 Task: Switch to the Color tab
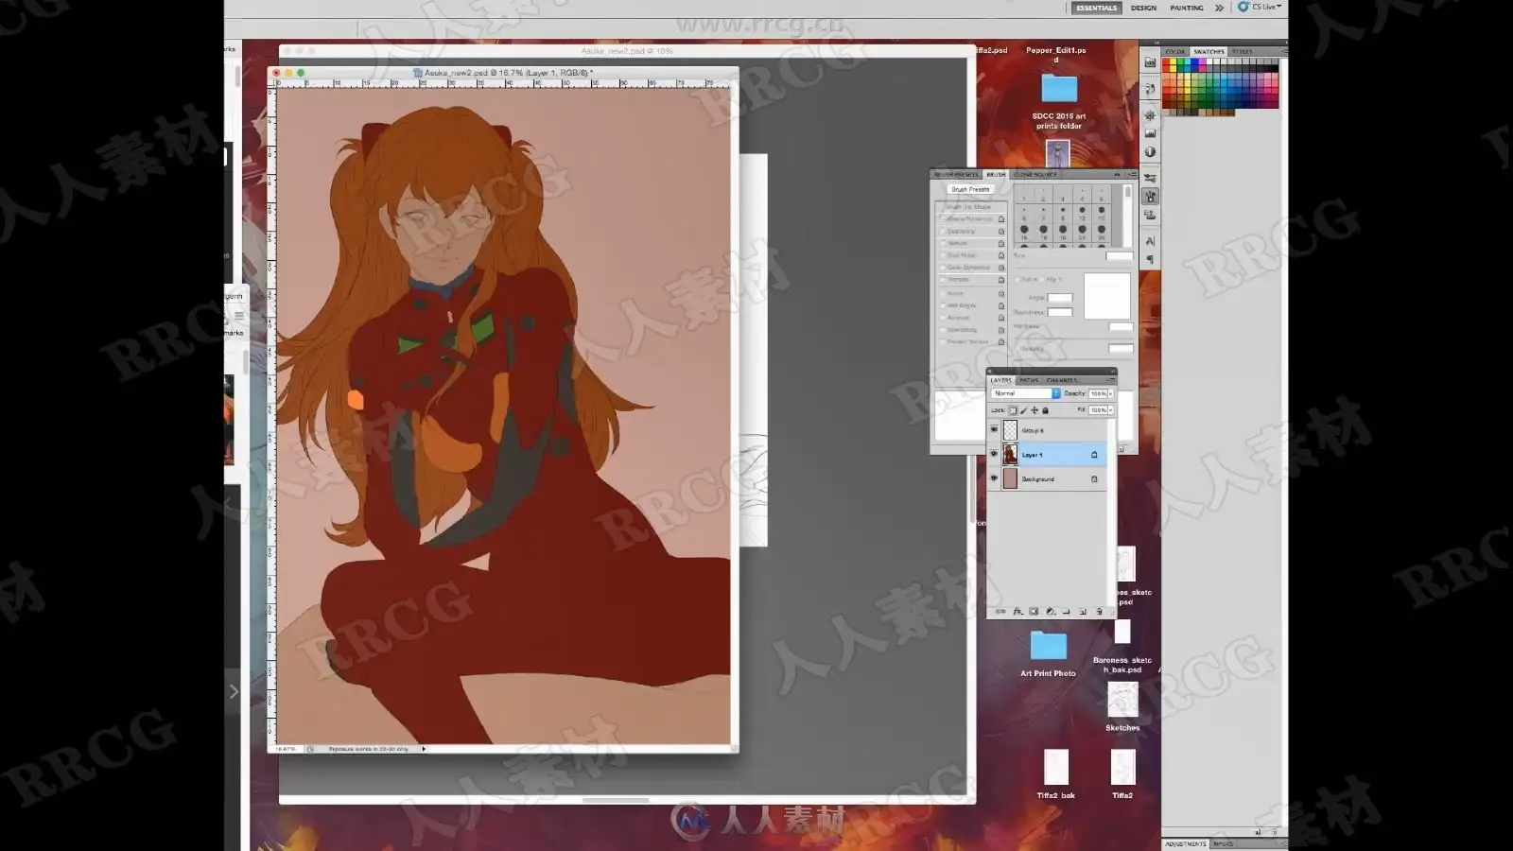click(x=1175, y=52)
